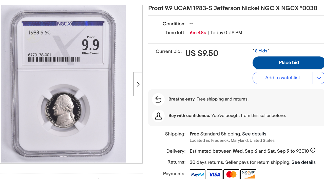Click the Discover payment icon
Screen dimensions: 324x179
[248, 174]
